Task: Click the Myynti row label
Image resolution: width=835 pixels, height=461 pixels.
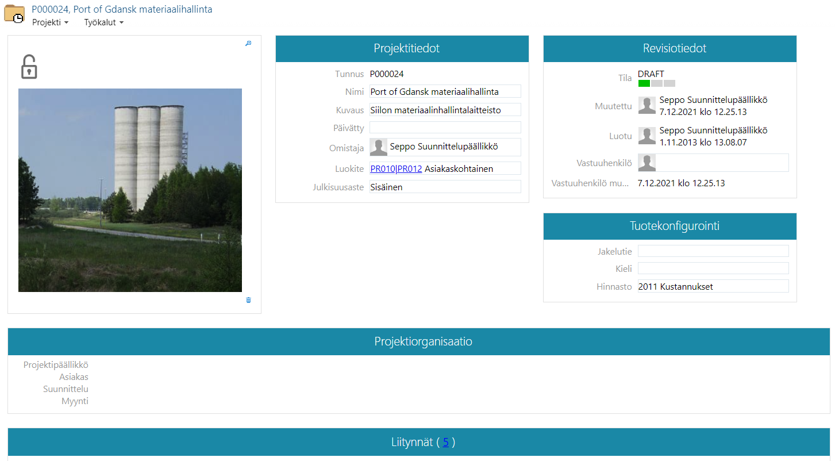Action: 75,401
